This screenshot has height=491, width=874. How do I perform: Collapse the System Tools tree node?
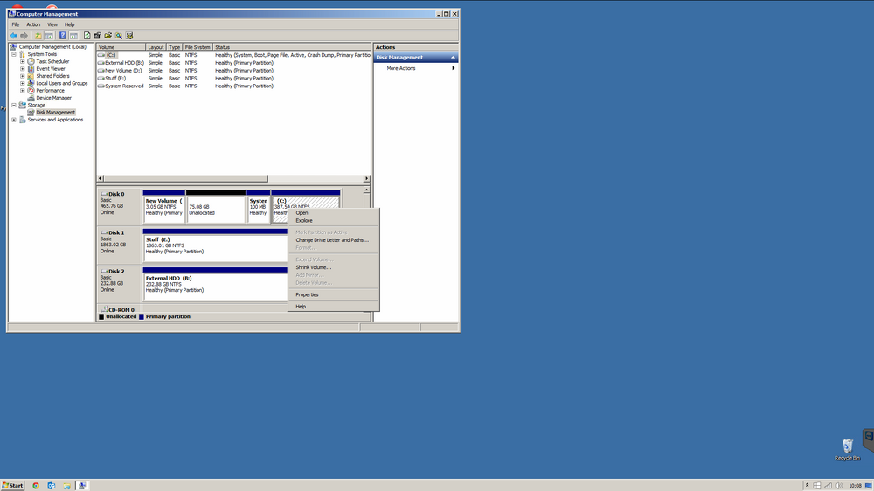pyautogui.click(x=14, y=54)
